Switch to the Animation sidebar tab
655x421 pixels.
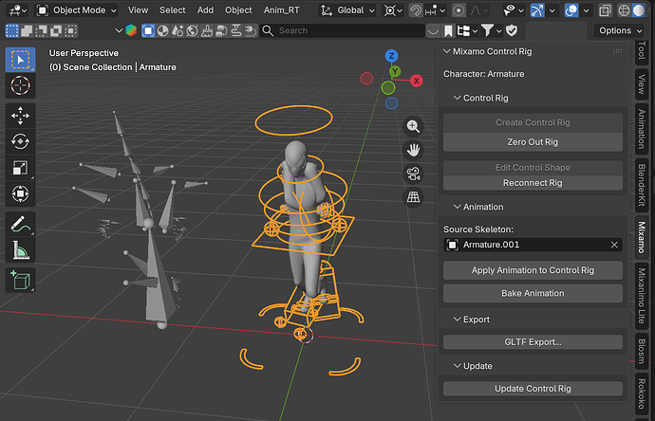pos(642,129)
